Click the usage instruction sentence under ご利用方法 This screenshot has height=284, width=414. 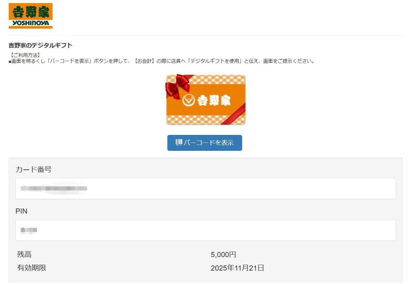(161, 61)
